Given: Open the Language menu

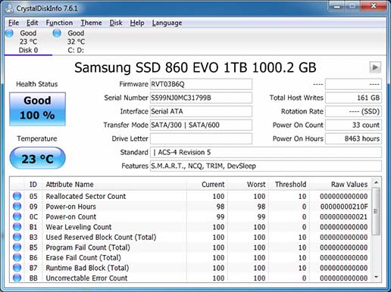Looking at the screenshot, I should tap(167, 23).
